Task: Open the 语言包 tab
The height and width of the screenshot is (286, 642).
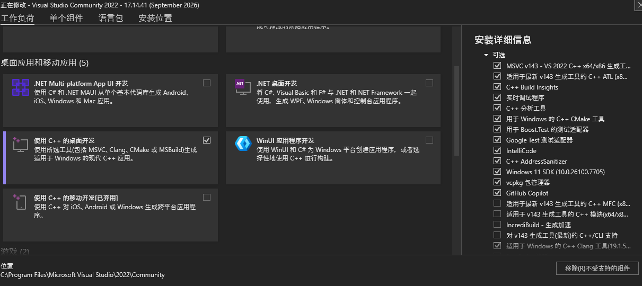Action: click(111, 18)
